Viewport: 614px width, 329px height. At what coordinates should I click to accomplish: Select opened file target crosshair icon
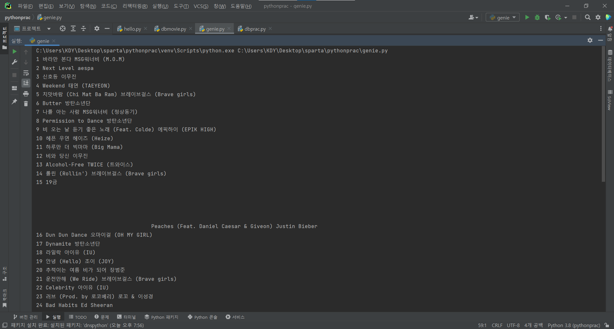[x=63, y=29]
